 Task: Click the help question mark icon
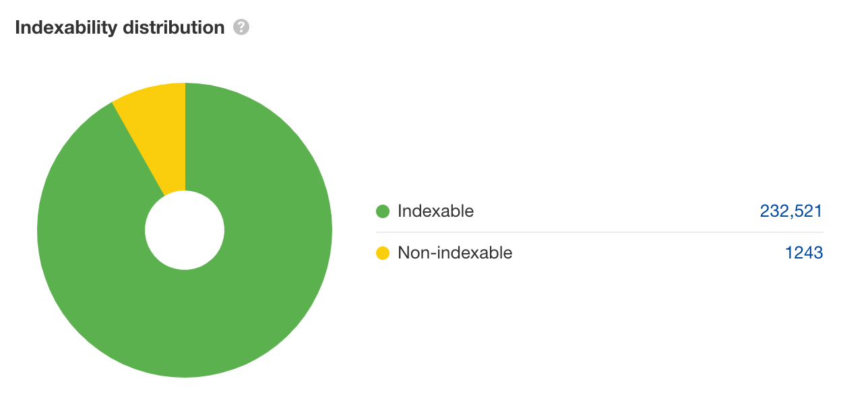(241, 28)
